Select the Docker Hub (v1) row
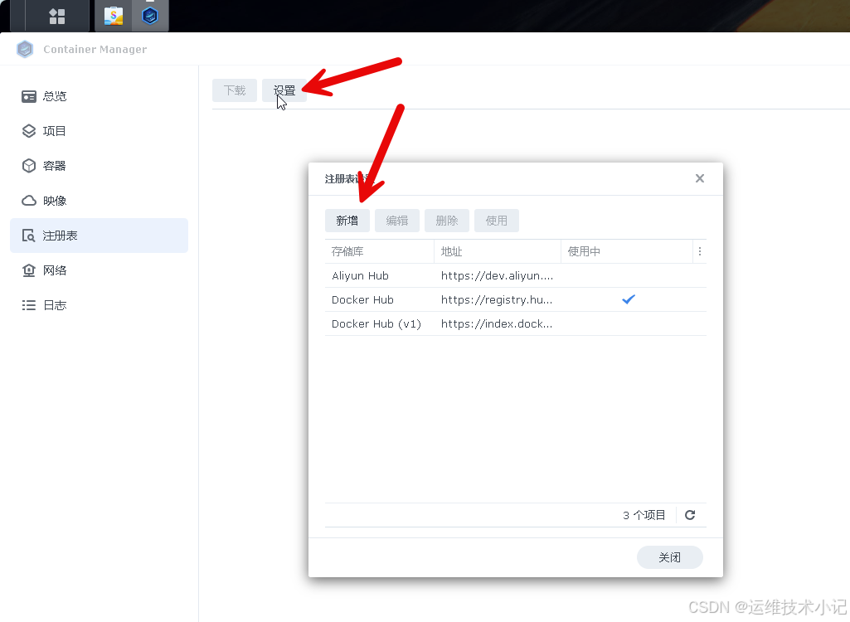The width and height of the screenshot is (850, 622). [516, 323]
